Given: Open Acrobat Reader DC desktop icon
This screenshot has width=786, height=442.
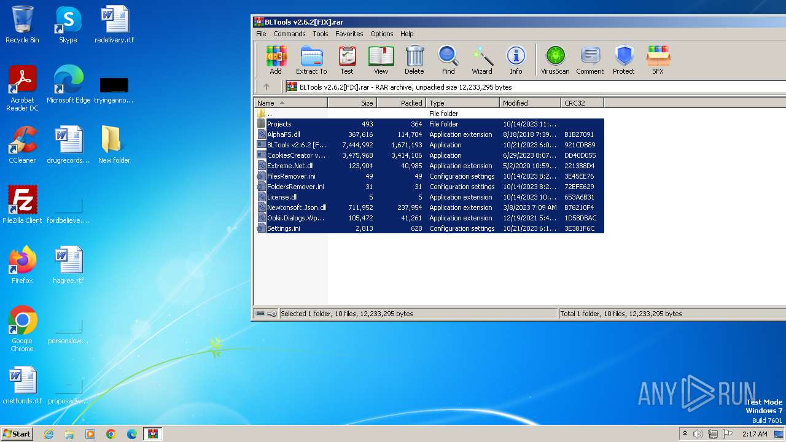Looking at the screenshot, I should tap(22, 88).
